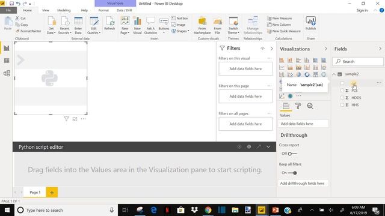Open the Data / Drill ribbon tab
Image resolution: width=385 pixels, height=216 pixels.
click(125, 10)
